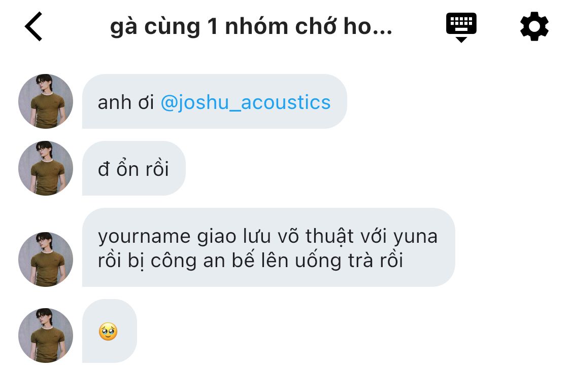
Task: Select the emoji-only message bubble
Action: click(109, 331)
